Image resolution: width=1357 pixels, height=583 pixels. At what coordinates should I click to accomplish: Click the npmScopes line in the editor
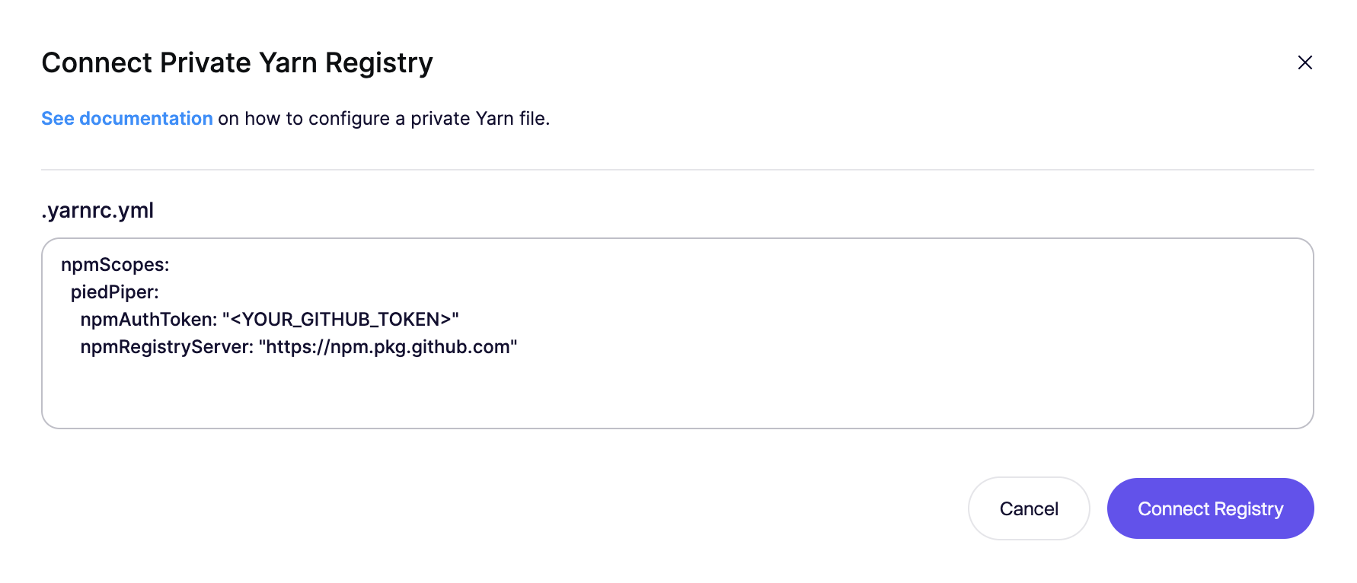115,265
